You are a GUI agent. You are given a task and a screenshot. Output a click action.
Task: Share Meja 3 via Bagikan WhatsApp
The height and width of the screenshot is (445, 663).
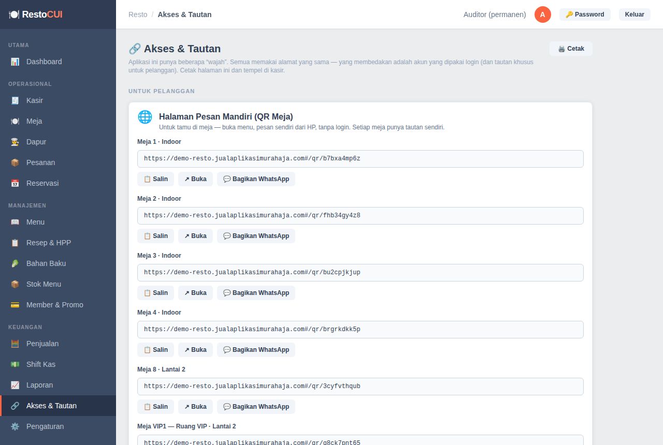256,293
